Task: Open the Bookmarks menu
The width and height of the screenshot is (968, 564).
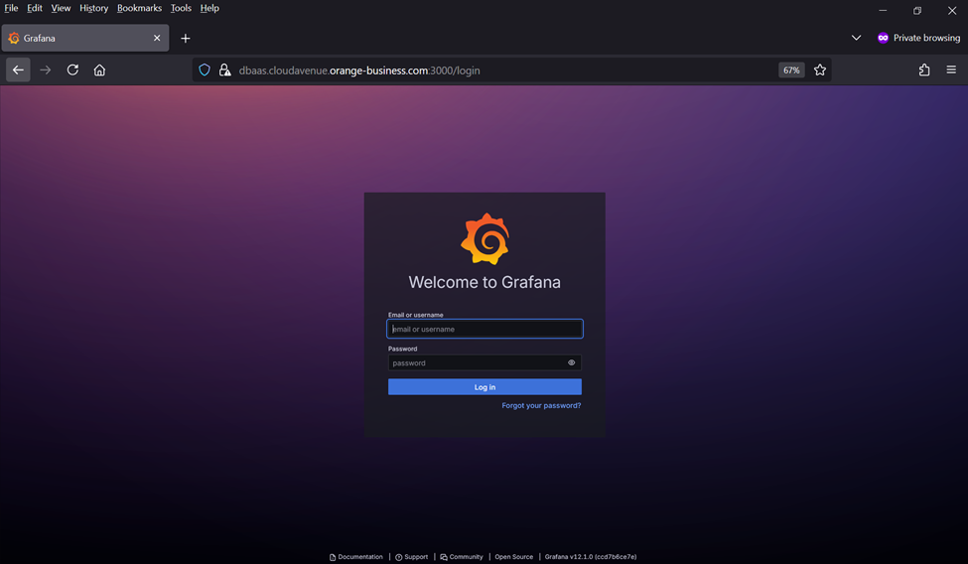Action: (x=139, y=8)
